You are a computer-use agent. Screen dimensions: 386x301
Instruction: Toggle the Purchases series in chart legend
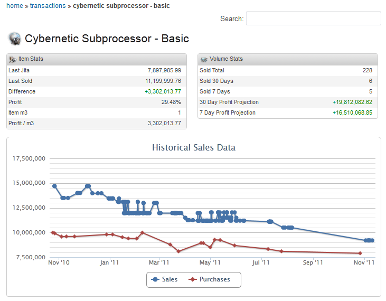210,279
